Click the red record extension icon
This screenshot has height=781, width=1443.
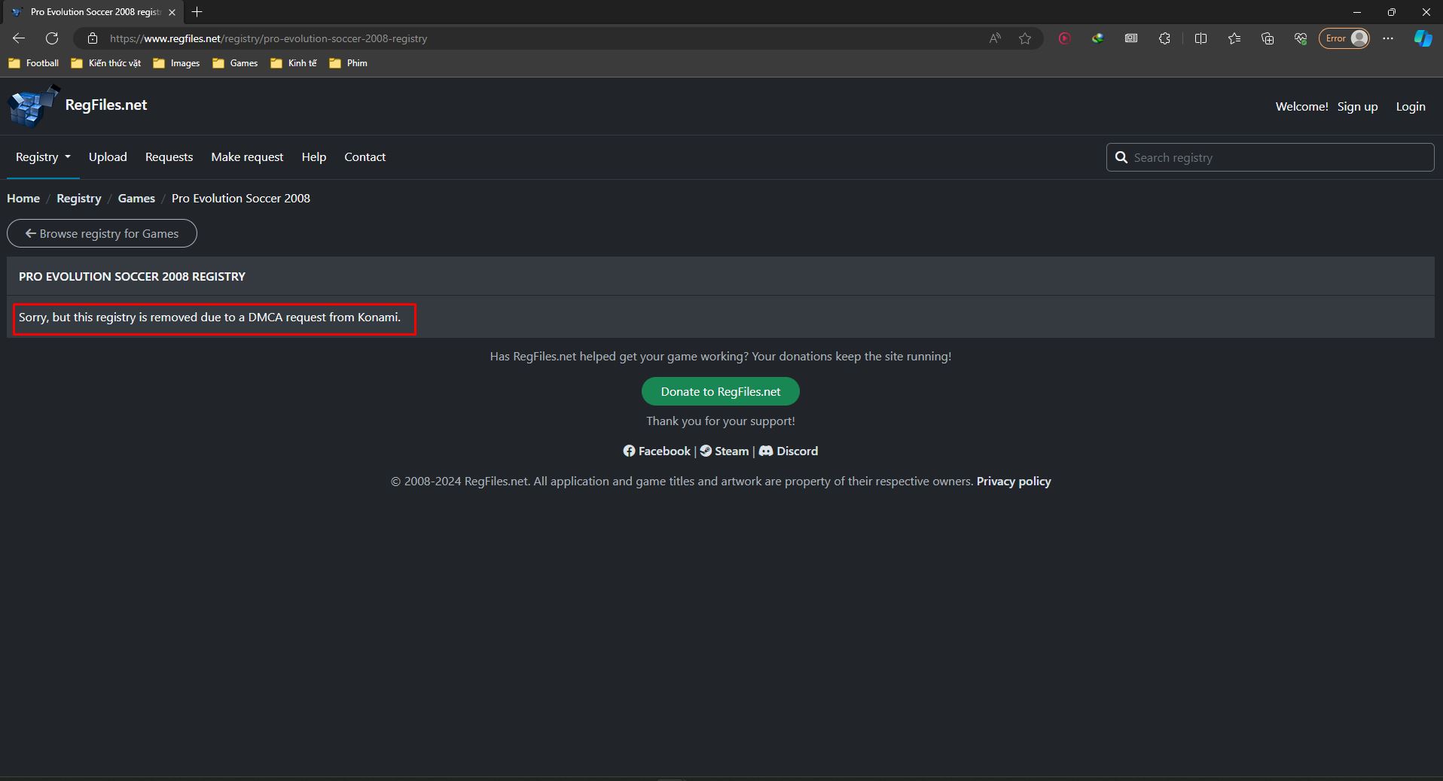(1064, 38)
